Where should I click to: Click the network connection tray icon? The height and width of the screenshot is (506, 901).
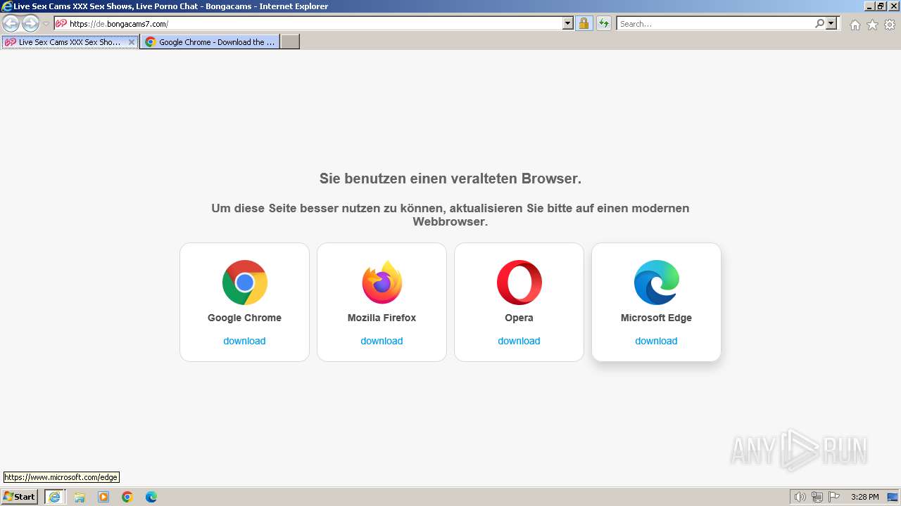(817, 497)
